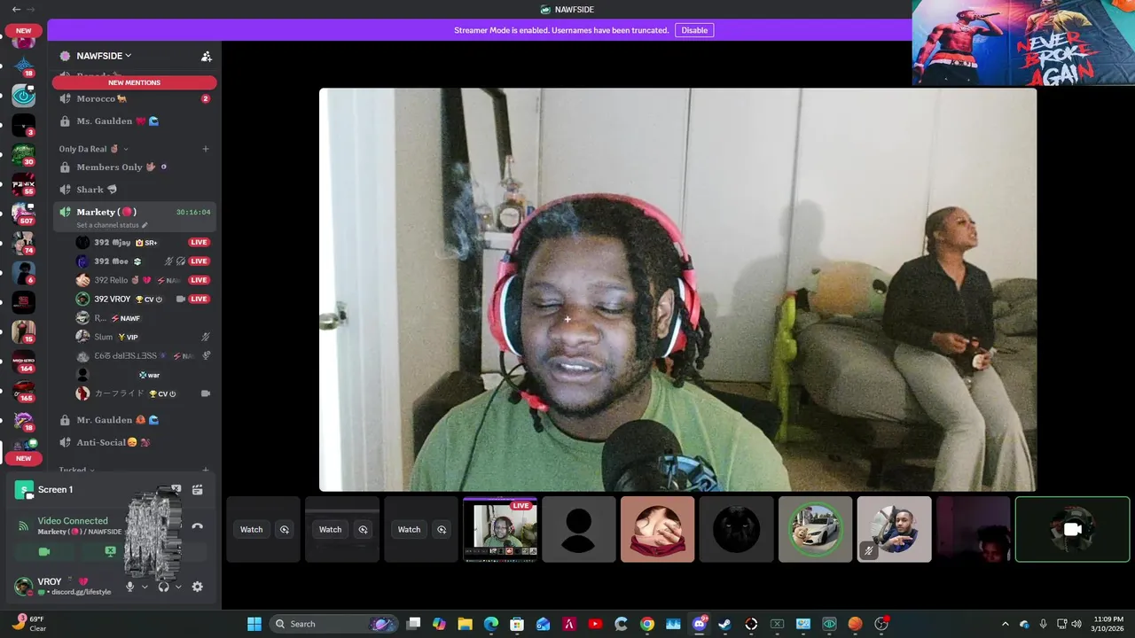Open YouTube icon in the taskbar
Screen dimensions: 1135x638
(x=595, y=624)
